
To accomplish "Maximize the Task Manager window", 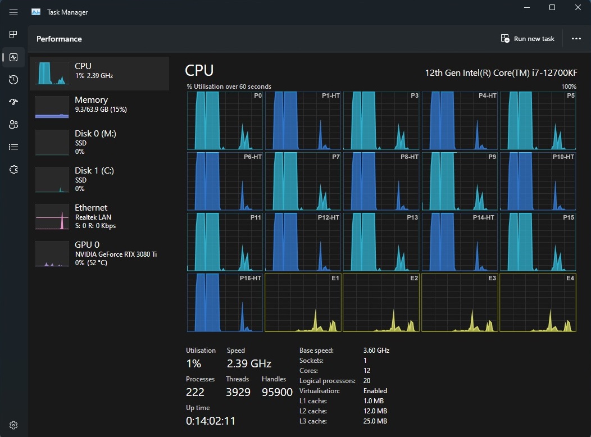I will point(552,8).
